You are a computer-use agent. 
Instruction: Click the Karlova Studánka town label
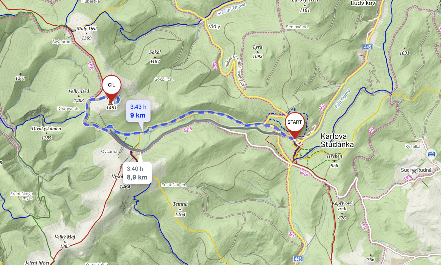(x=337, y=140)
